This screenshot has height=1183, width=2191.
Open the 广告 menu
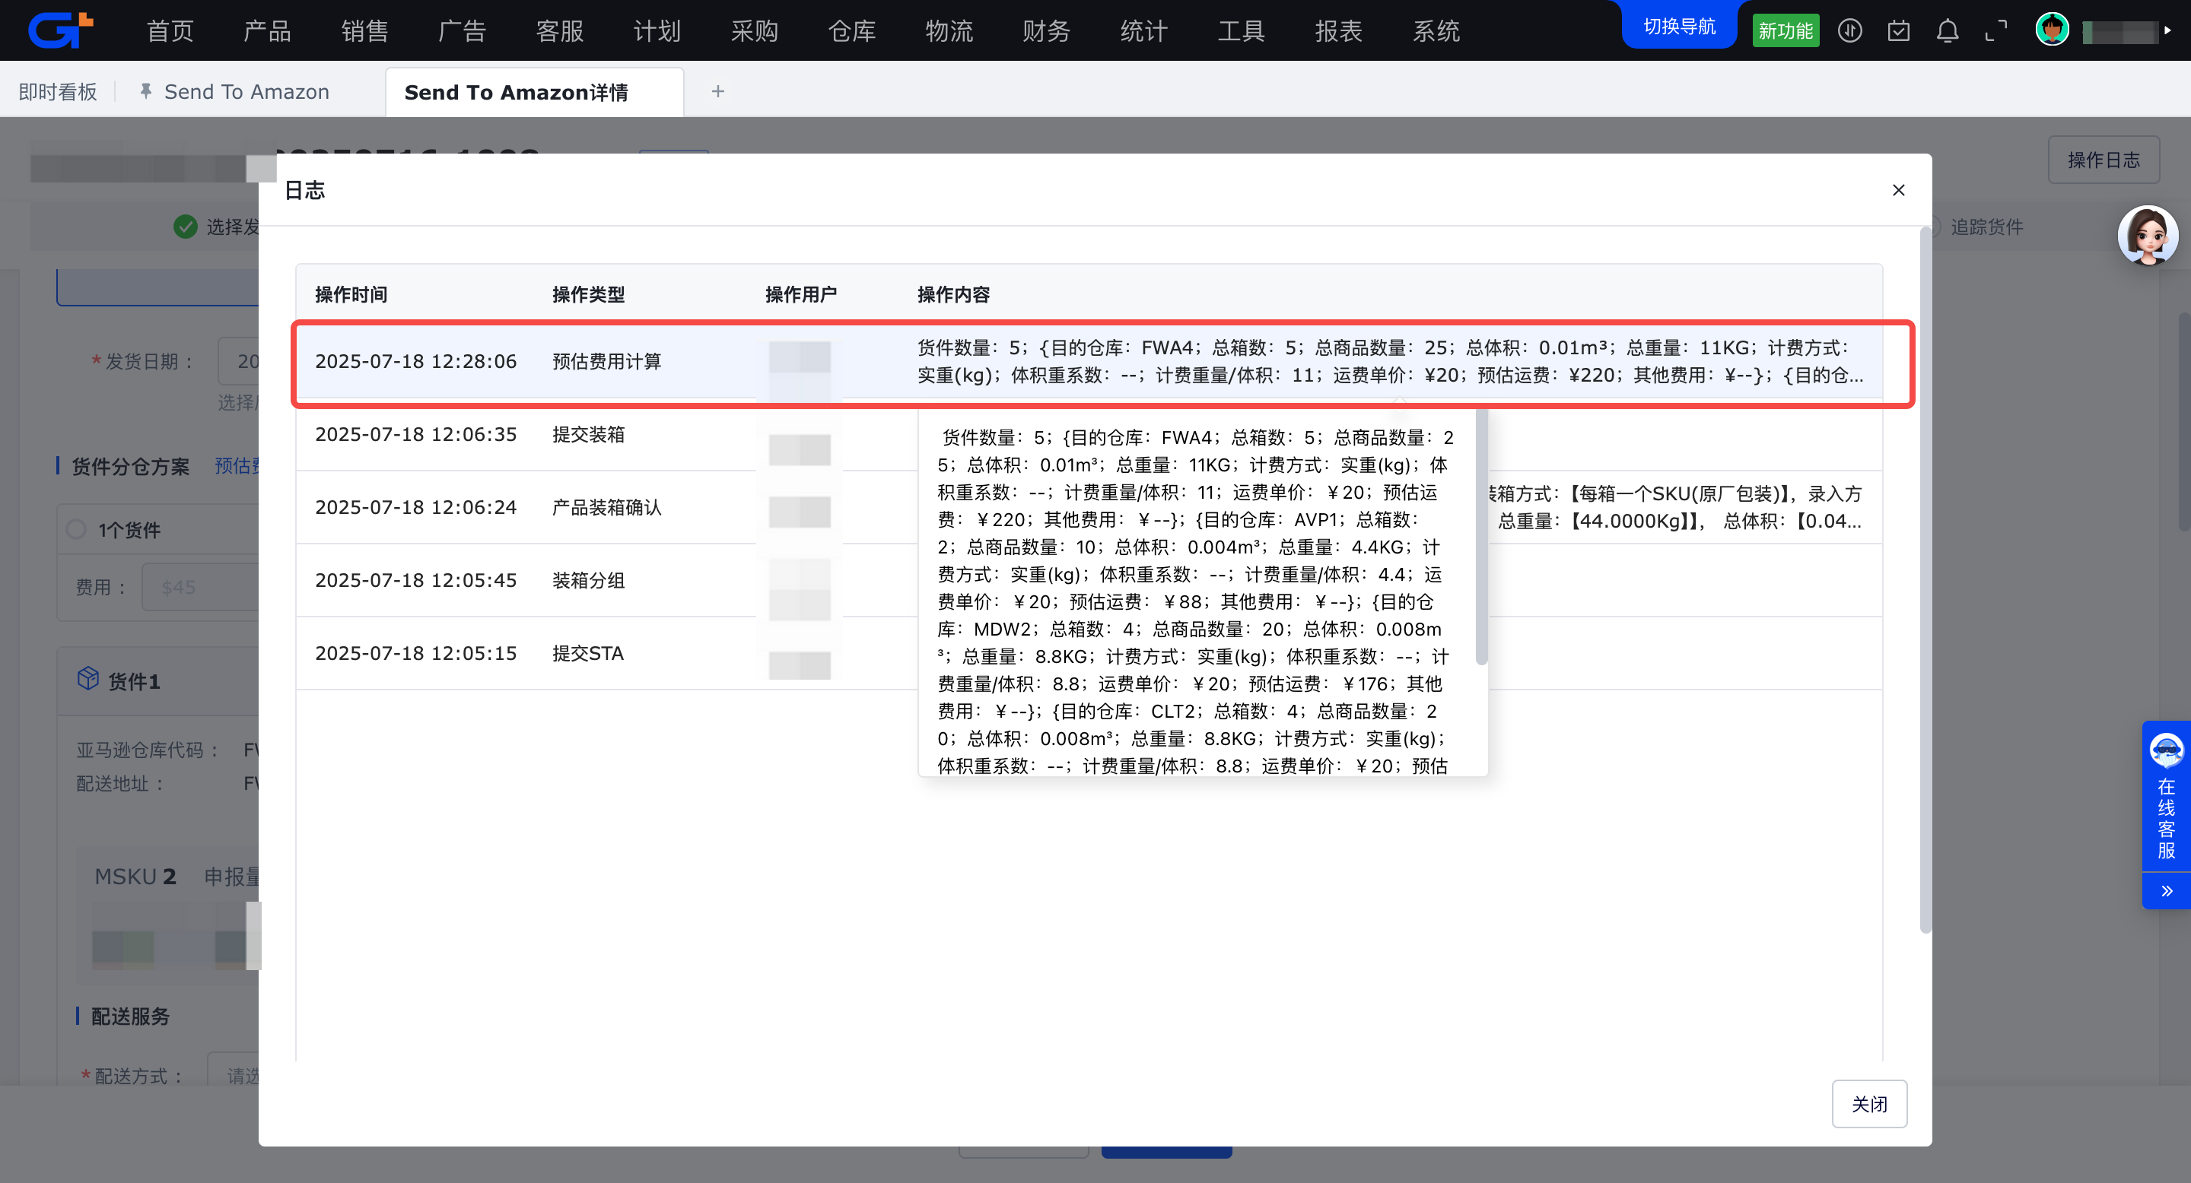pos(462,31)
